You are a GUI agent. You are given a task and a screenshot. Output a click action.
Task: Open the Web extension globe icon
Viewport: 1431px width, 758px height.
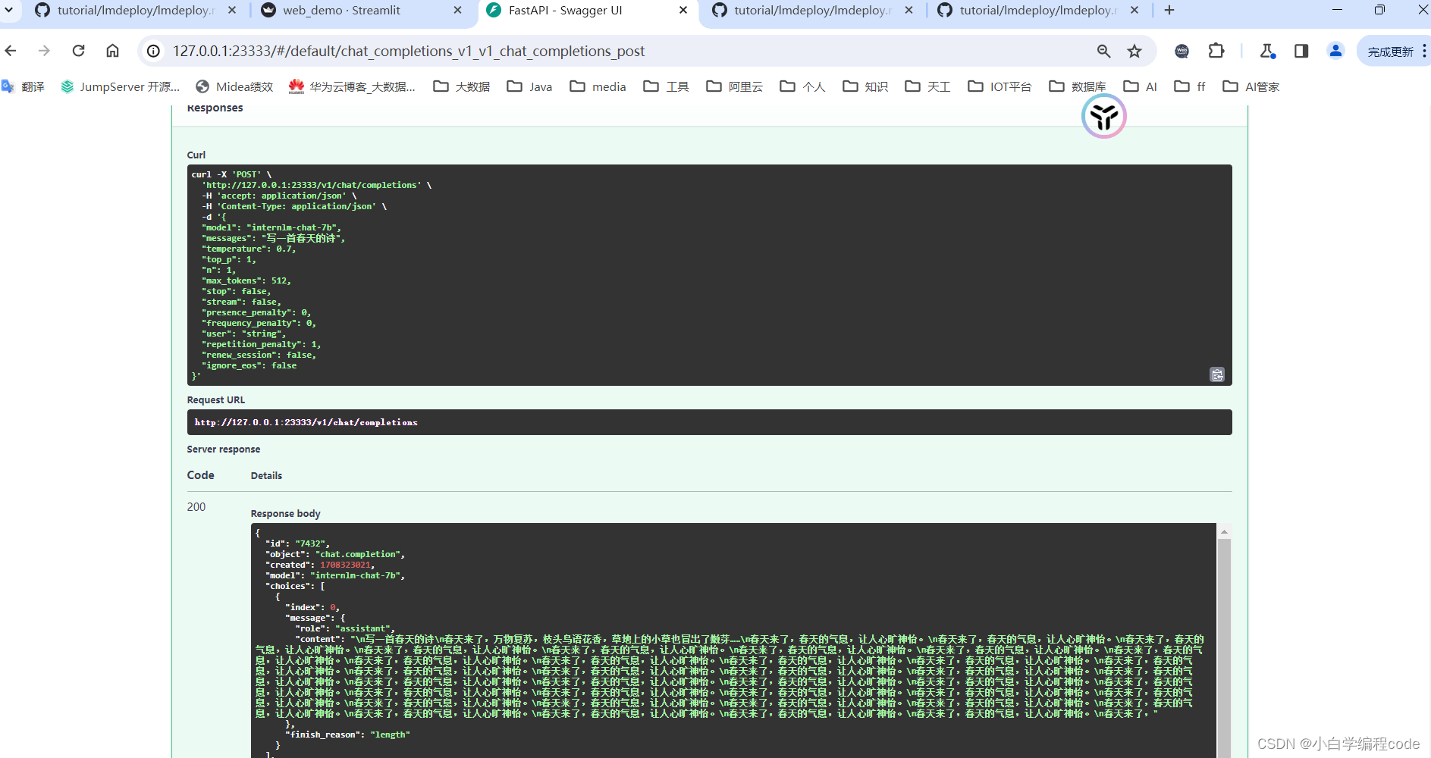(x=1182, y=51)
